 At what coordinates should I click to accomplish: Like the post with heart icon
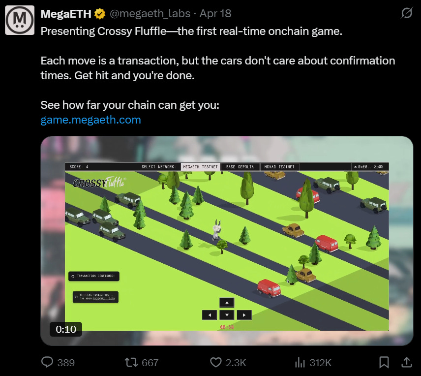tap(215, 362)
